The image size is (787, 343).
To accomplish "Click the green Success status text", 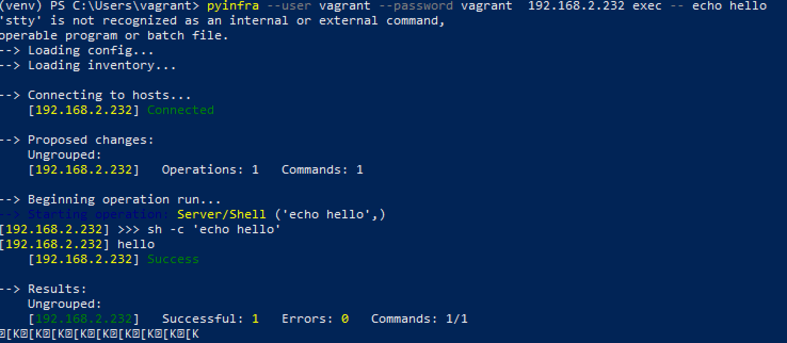I will [173, 259].
